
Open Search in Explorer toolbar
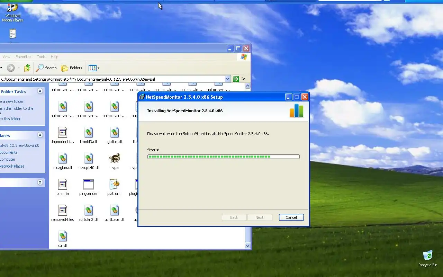point(46,68)
